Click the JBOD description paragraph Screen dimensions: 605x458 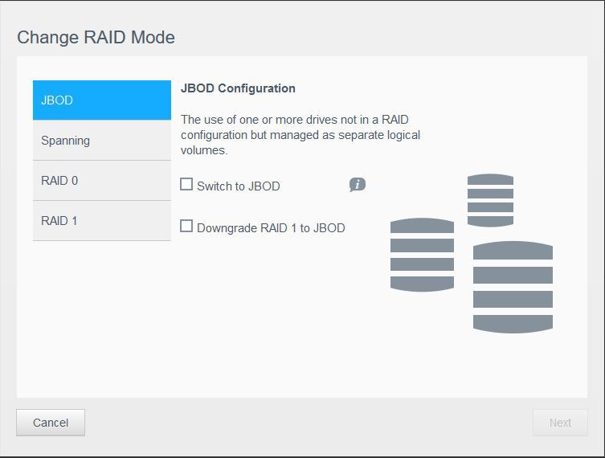pos(300,134)
